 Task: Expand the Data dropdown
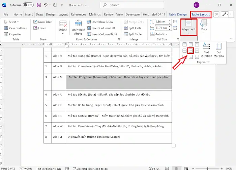[x=204, y=30]
